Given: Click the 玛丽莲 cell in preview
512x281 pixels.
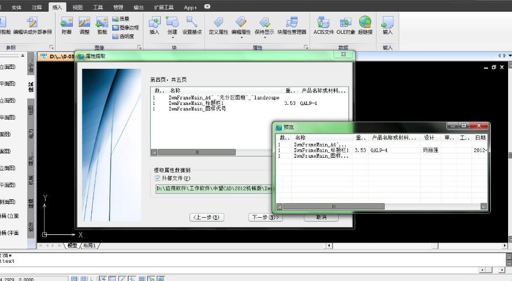Looking at the screenshot, I should (x=430, y=150).
